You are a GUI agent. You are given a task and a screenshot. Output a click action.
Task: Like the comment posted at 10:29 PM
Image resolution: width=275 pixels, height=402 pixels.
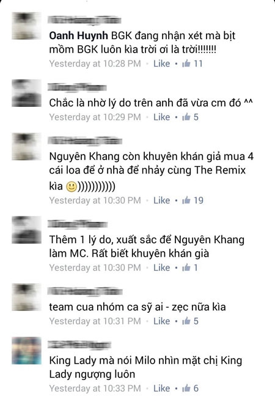161,117
